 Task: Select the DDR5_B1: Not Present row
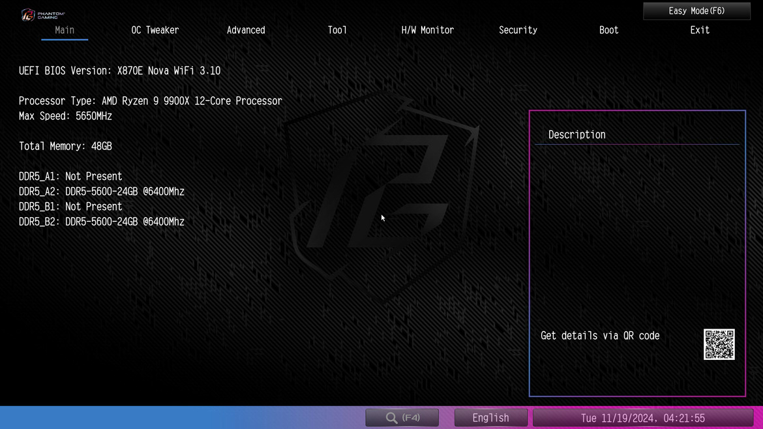[70, 207]
